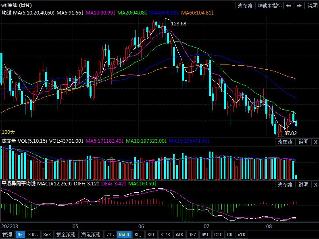Screen dimensions: 319x239
Task: Click the left arrow button in top toolbar
Action: pyautogui.click(x=289, y=6)
